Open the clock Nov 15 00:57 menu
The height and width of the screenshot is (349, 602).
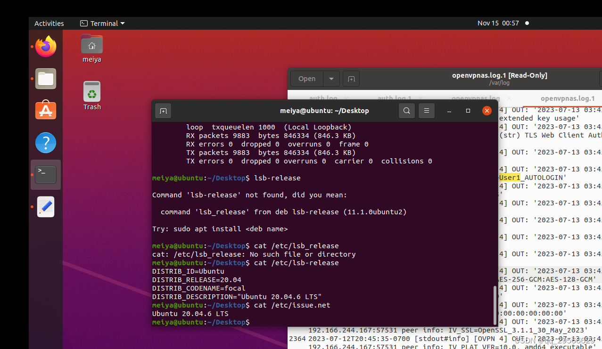click(x=498, y=23)
